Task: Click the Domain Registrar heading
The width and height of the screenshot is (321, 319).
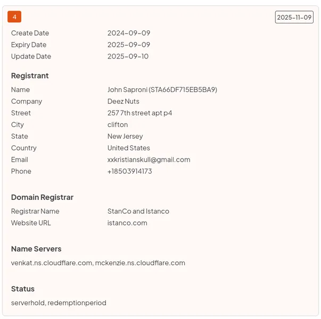Action: 42,197
